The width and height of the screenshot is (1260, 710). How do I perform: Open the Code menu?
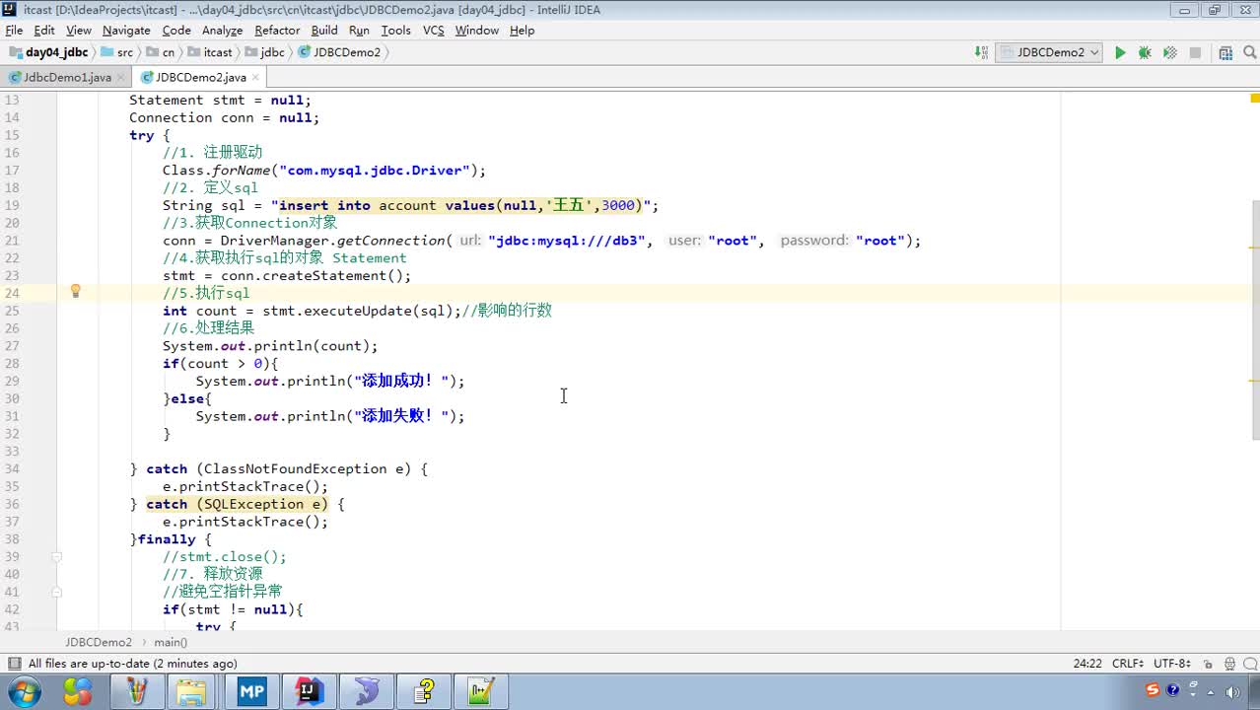[176, 31]
